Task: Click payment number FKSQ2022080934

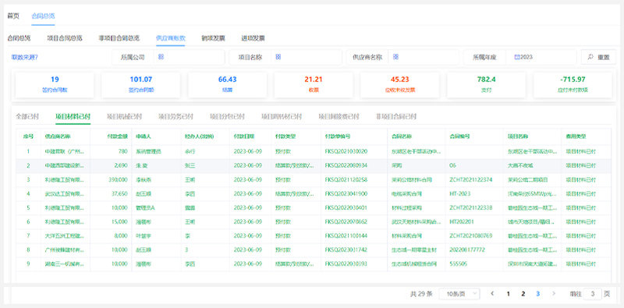Action: [346, 165]
